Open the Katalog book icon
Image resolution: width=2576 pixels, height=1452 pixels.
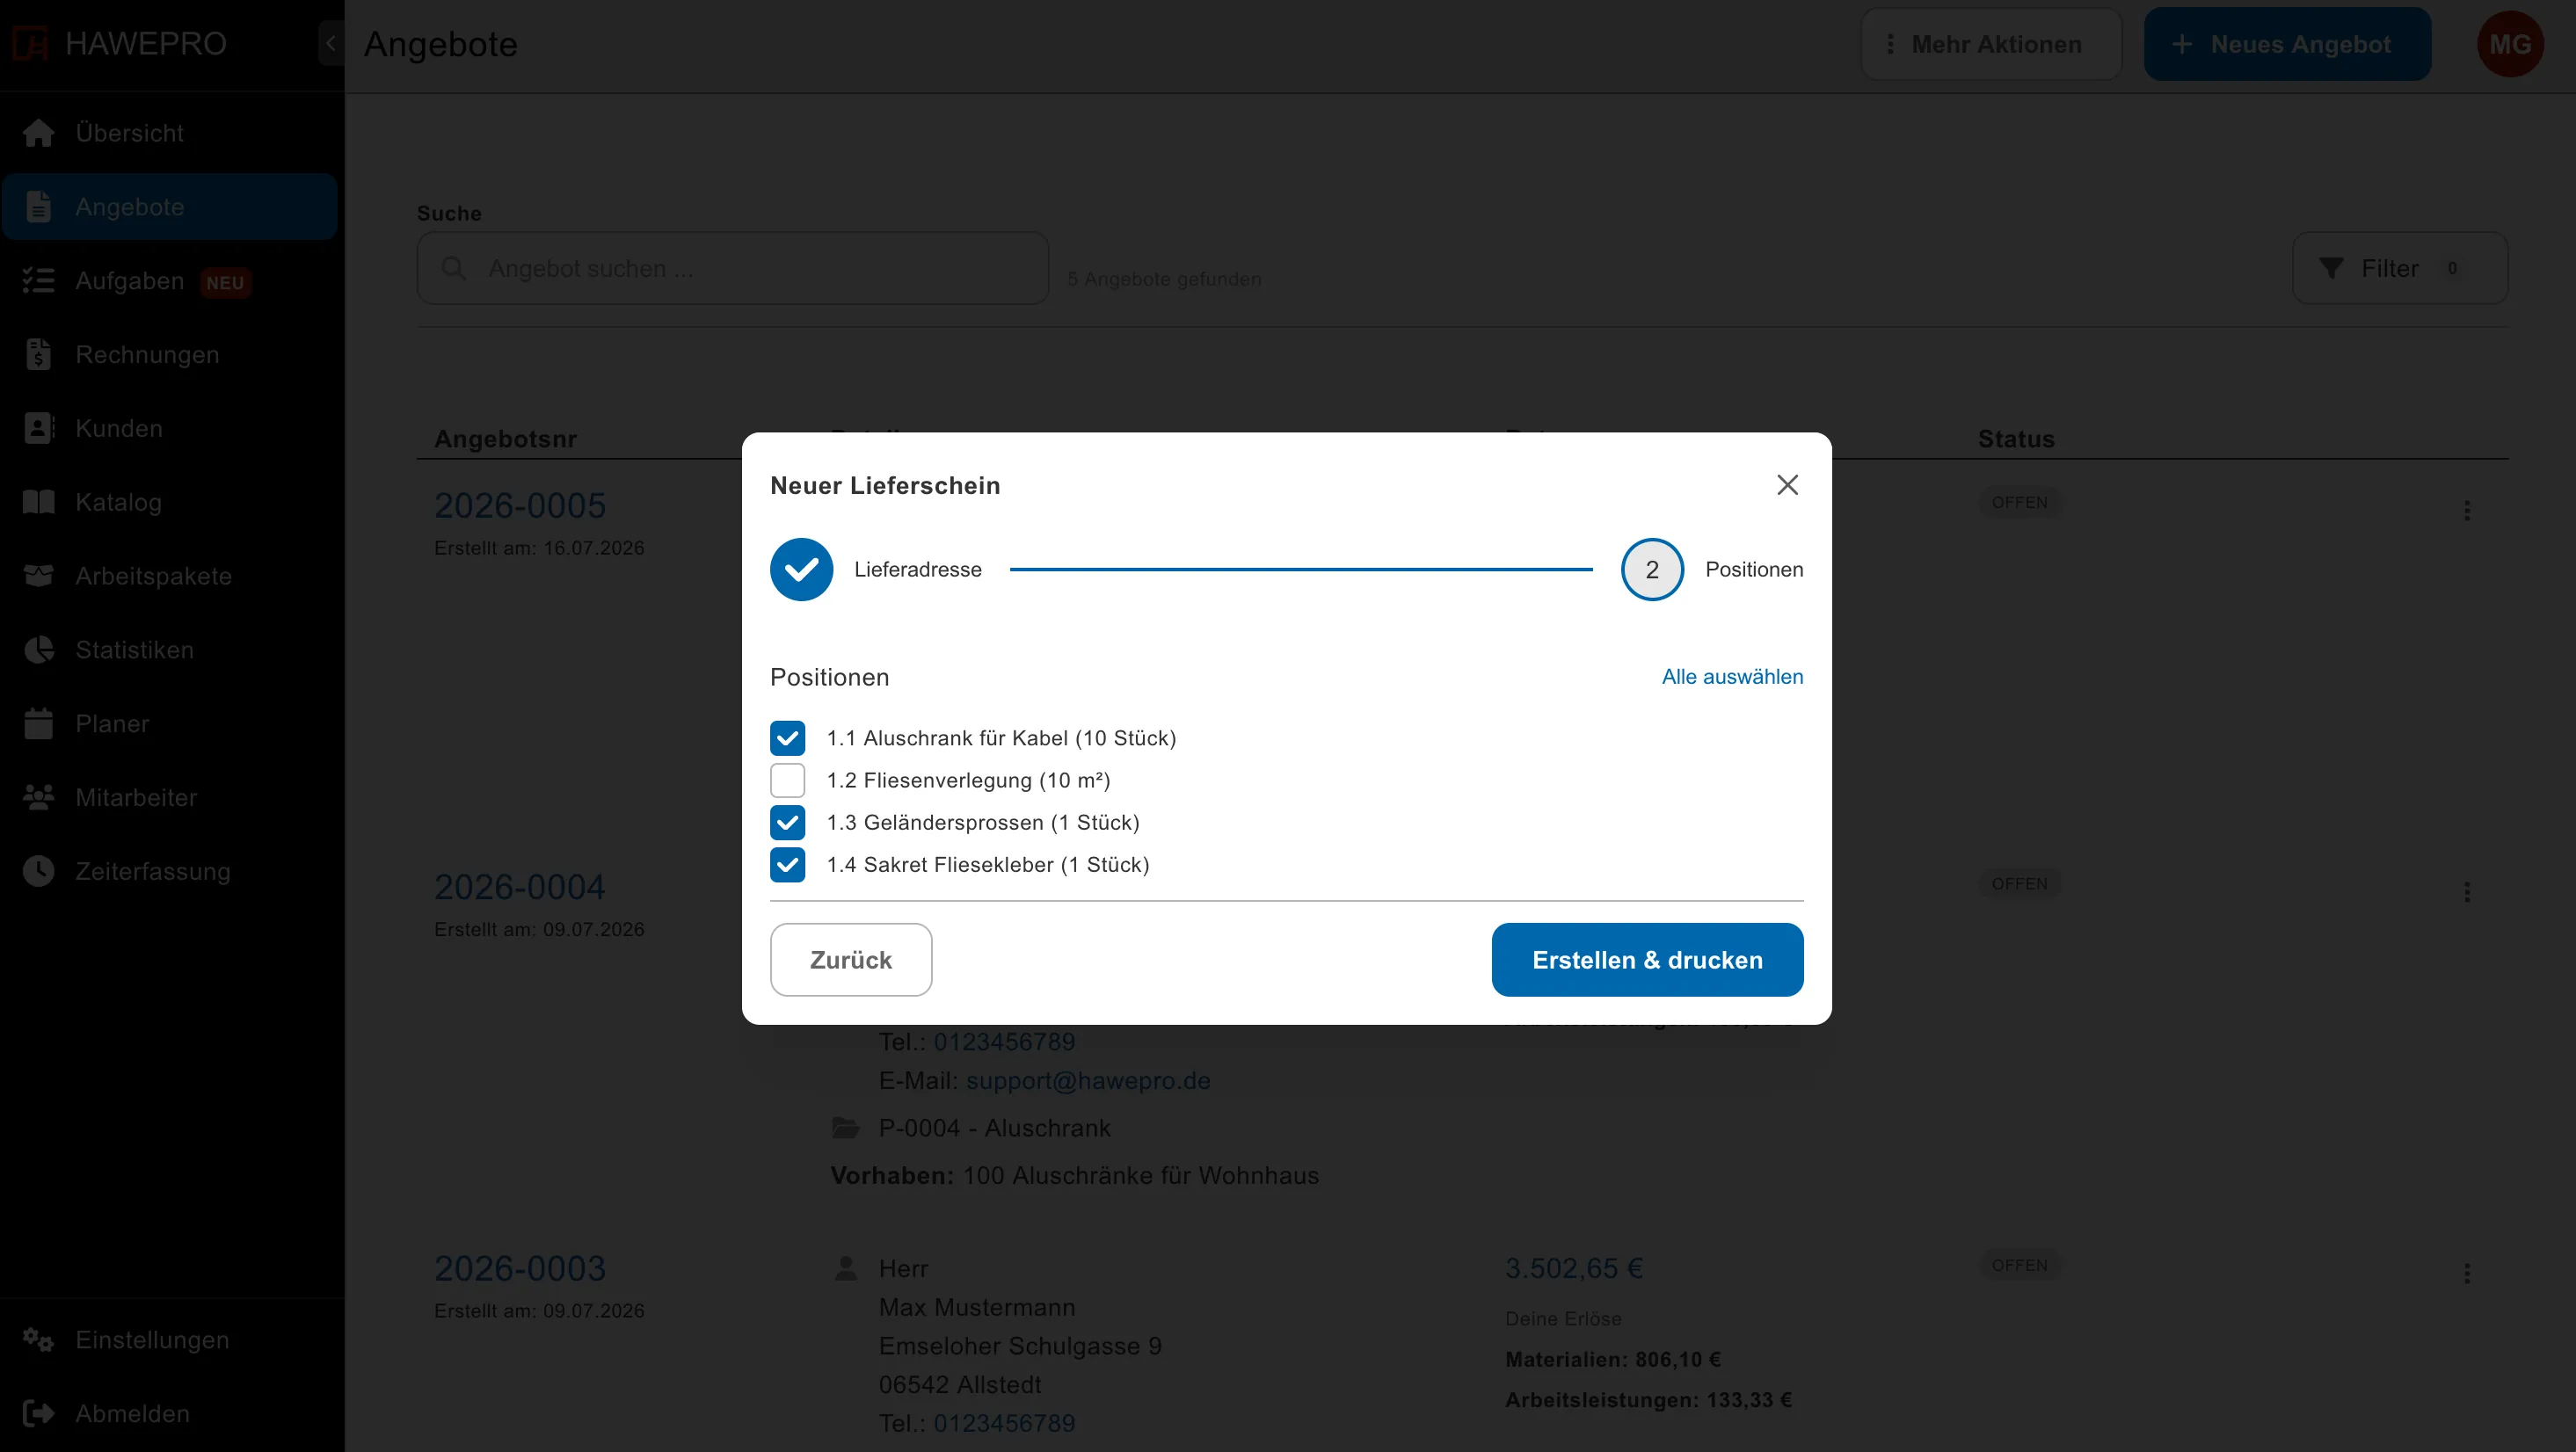(x=39, y=502)
